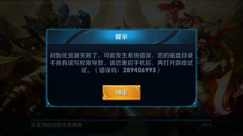Select the 提示 dialog title
Viewport: 243px width, 136px height.
pyautogui.click(x=122, y=37)
